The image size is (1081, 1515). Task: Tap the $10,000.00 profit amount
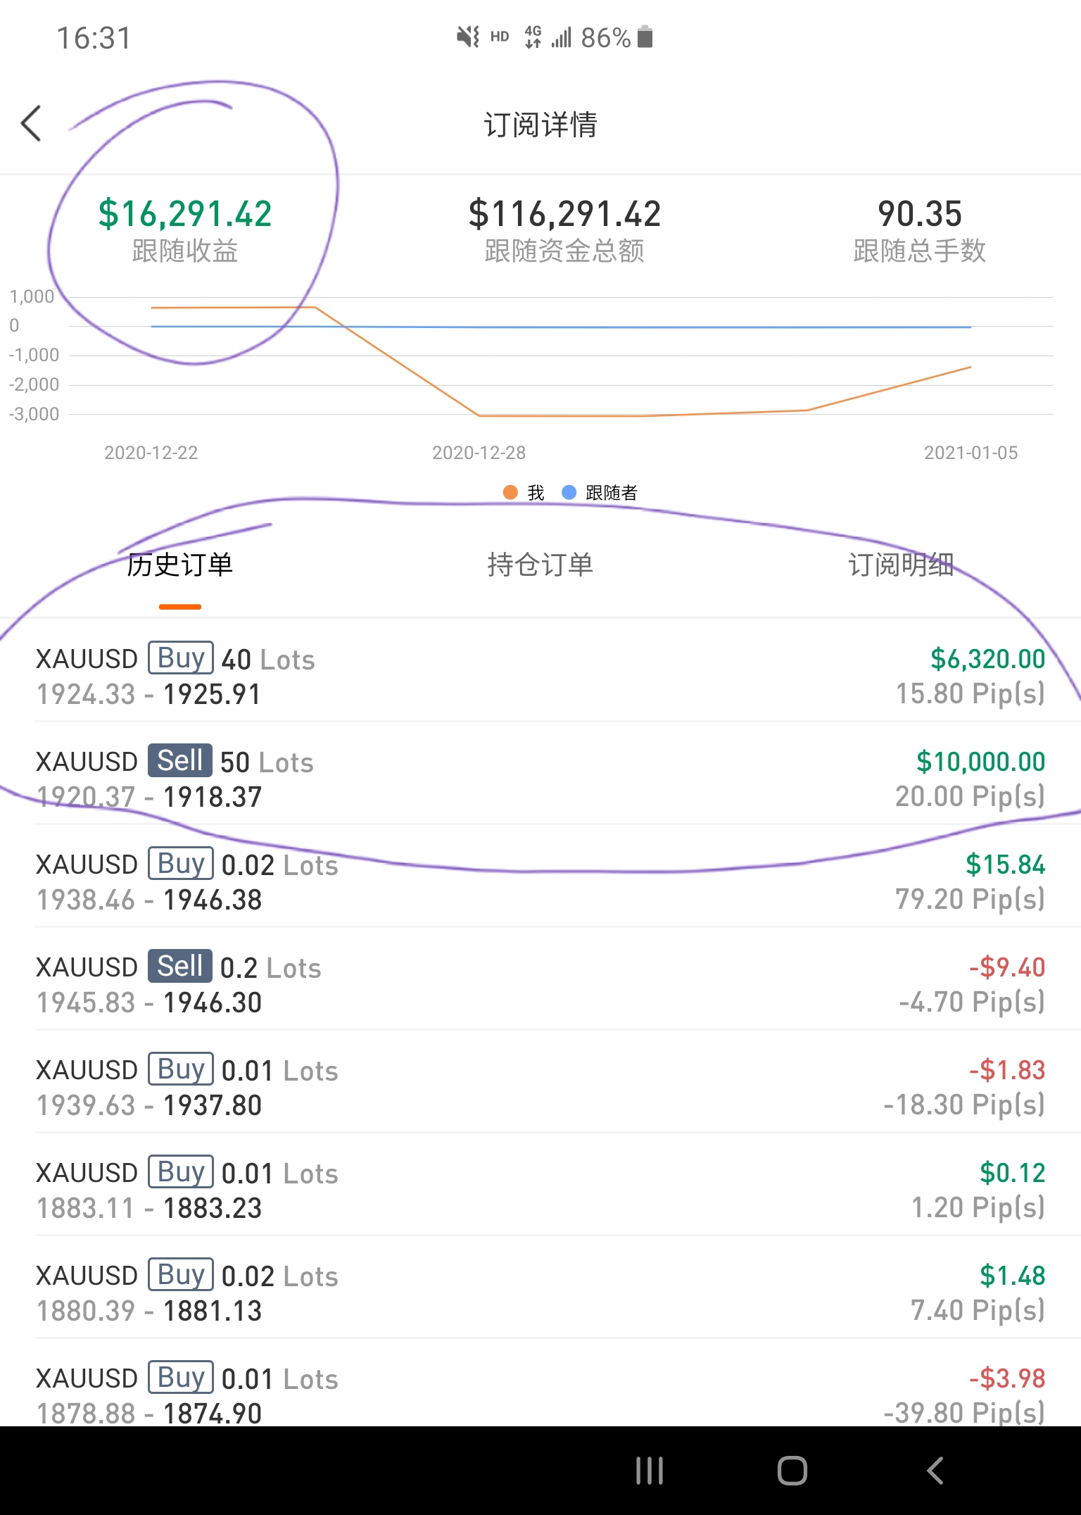coord(981,762)
